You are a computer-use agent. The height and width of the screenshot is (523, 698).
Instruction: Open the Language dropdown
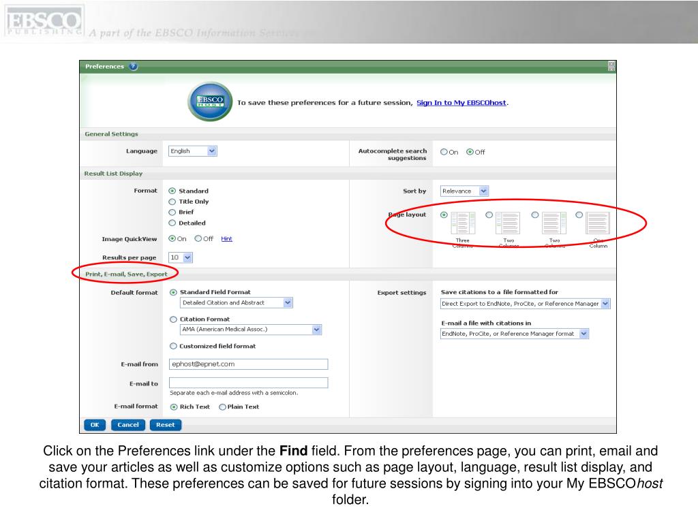[193, 151]
